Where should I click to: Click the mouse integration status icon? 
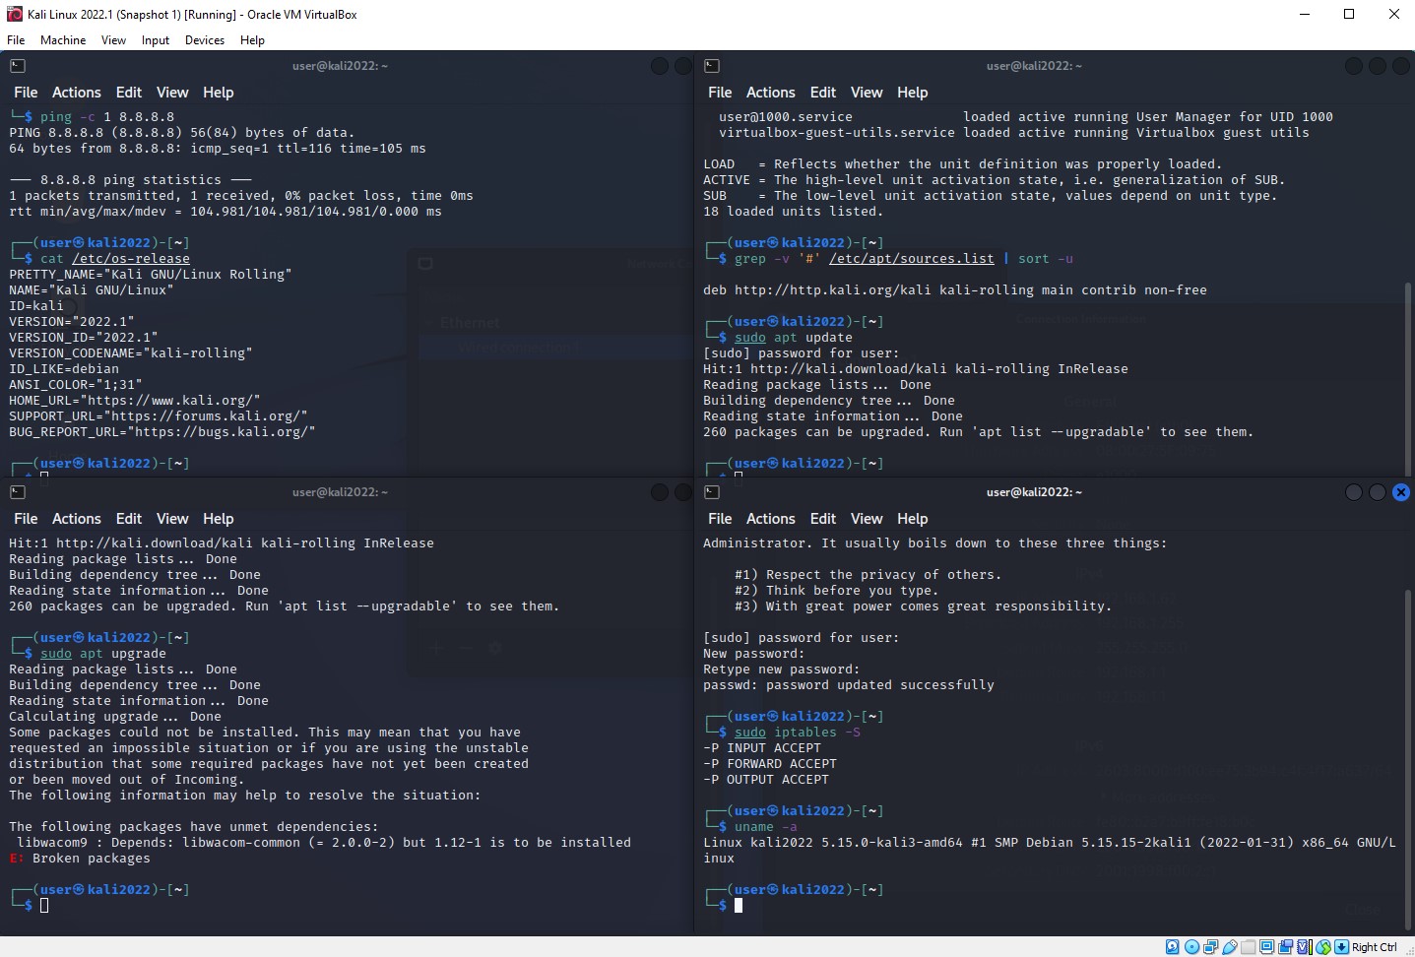(x=1322, y=947)
